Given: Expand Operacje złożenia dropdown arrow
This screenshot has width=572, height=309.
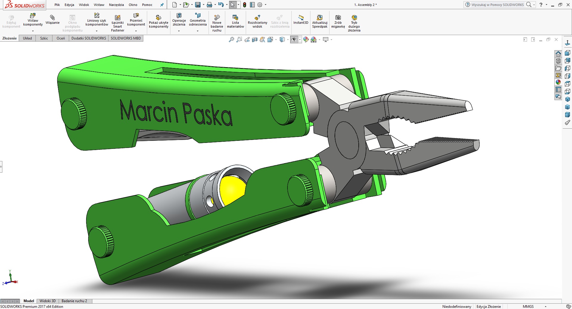Looking at the screenshot, I should (x=179, y=31).
